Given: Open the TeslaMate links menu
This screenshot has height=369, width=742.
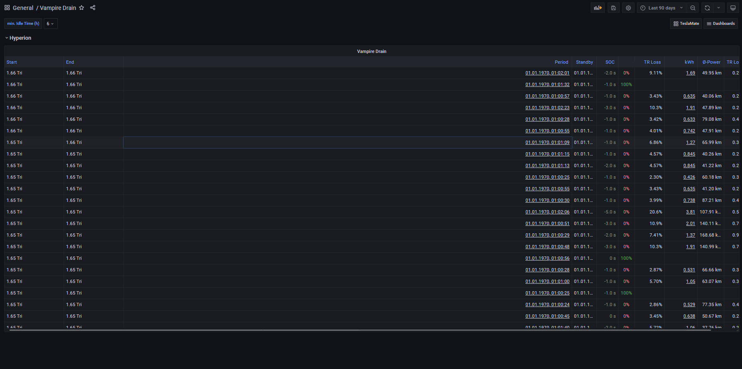Looking at the screenshot, I should 686,24.
